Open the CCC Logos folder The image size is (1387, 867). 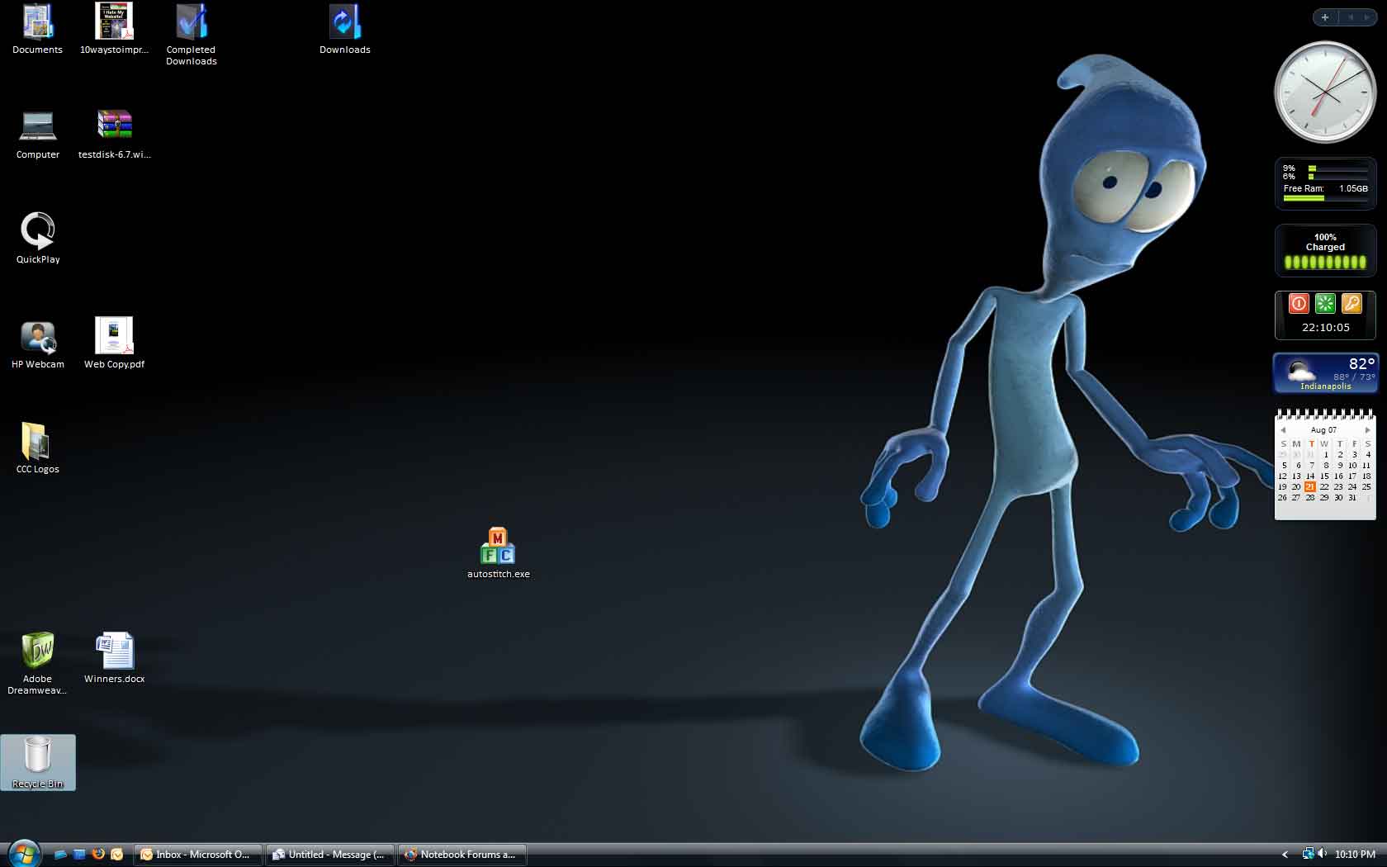point(37,449)
